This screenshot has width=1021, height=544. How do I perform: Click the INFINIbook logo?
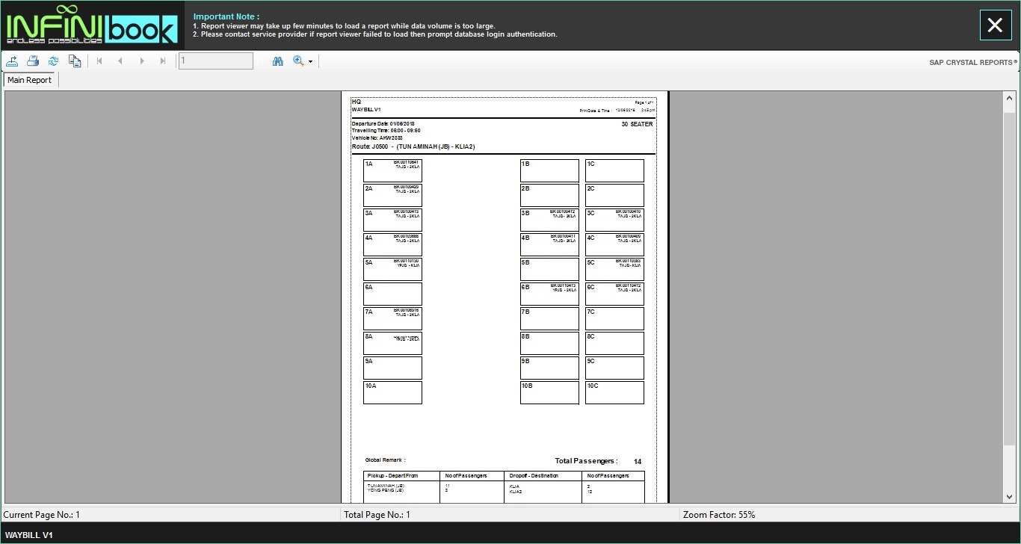tap(92, 26)
